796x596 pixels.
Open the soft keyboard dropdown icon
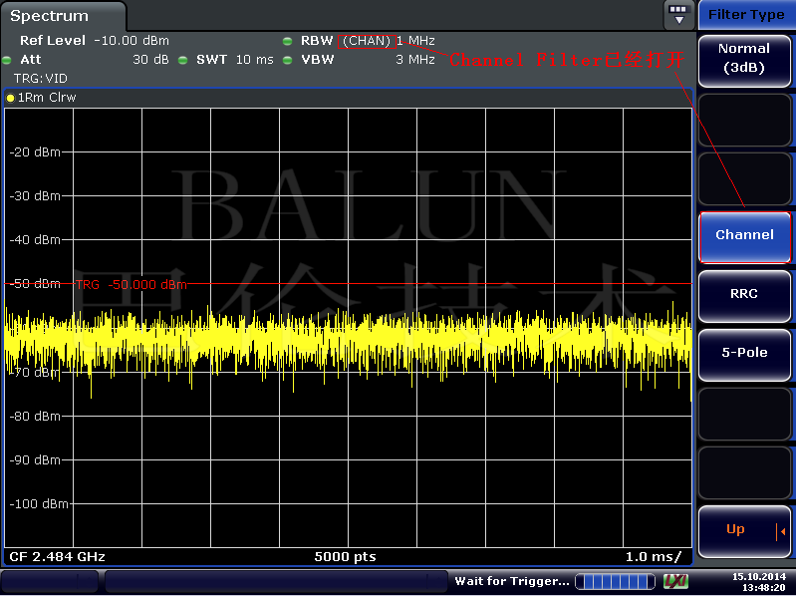[x=678, y=15]
